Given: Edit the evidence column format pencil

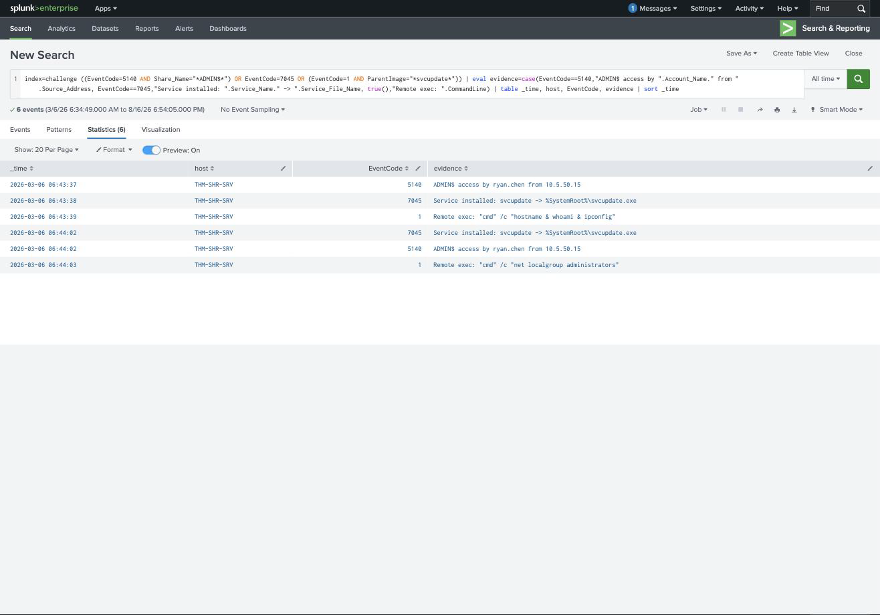Looking at the screenshot, I should pos(870,169).
